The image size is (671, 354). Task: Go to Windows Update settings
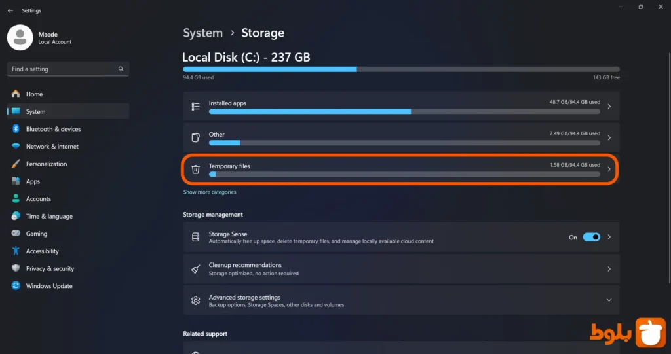[x=49, y=286]
